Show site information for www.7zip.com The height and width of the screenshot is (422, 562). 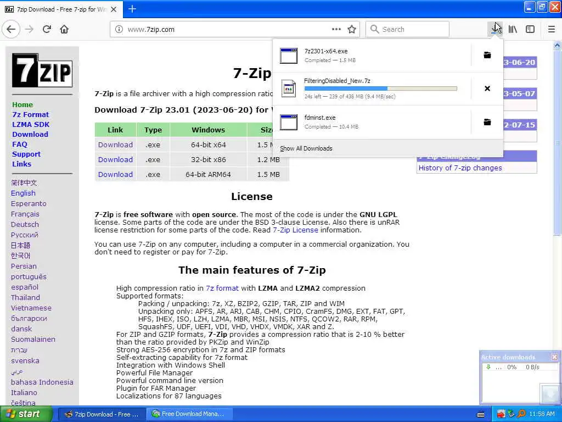click(119, 29)
